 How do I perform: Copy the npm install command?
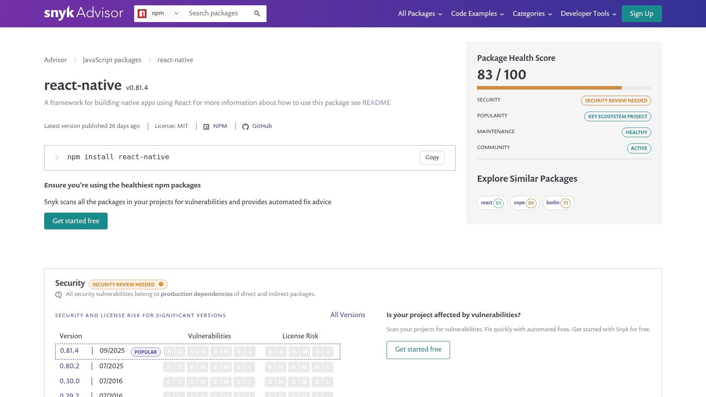[432, 157]
